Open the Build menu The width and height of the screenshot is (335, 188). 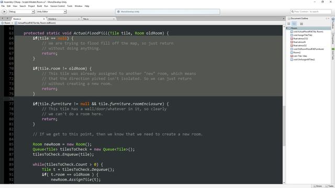tap(40, 6)
